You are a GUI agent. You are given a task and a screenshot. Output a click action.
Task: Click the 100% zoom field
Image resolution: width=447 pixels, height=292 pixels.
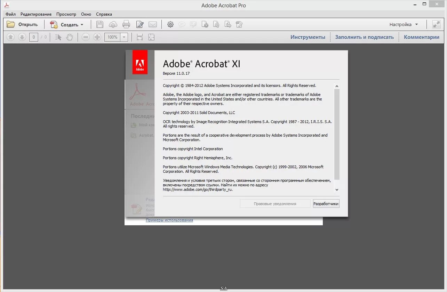click(x=112, y=37)
